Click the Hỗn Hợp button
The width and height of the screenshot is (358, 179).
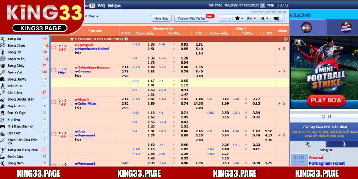point(161,18)
